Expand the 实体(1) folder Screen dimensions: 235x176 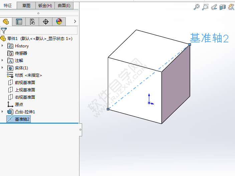click(2, 67)
